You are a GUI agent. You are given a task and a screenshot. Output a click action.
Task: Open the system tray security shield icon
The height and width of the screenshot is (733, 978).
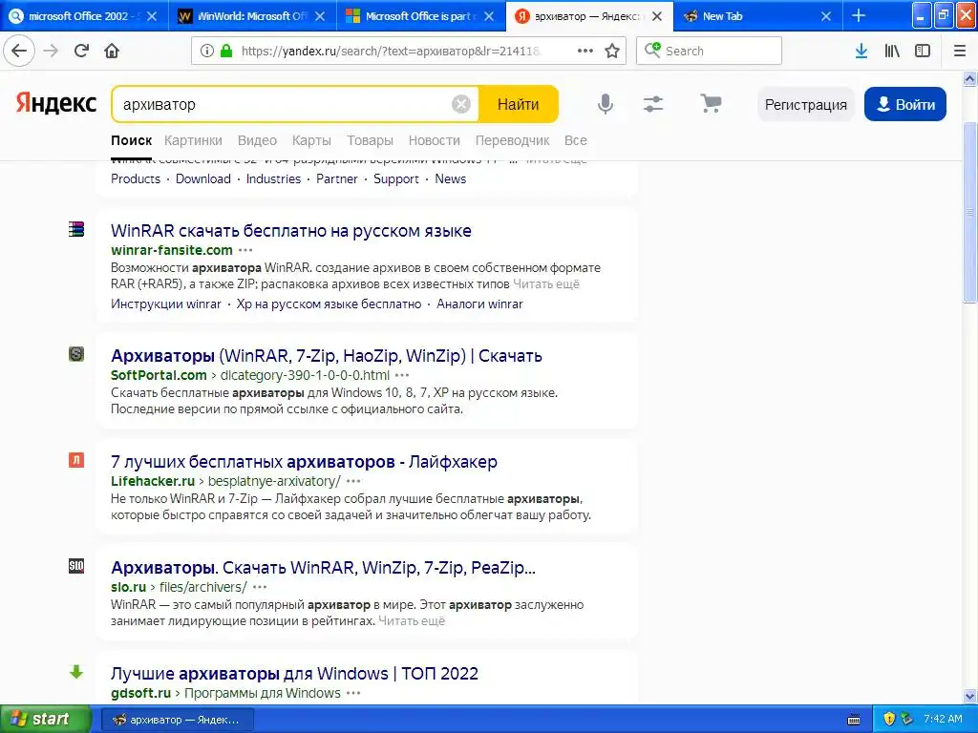pyautogui.click(x=889, y=719)
